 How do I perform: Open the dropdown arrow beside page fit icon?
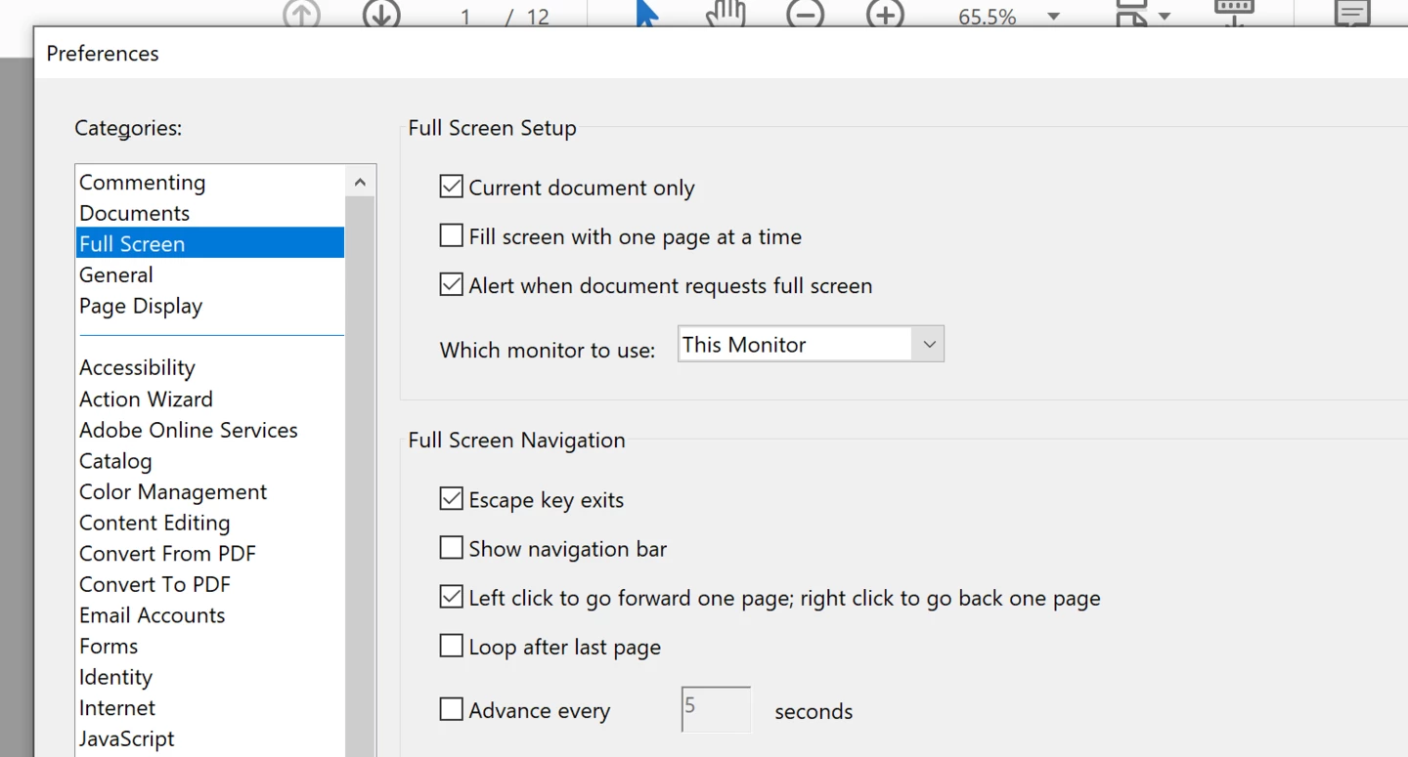pyautogui.click(x=1165, y=17)
